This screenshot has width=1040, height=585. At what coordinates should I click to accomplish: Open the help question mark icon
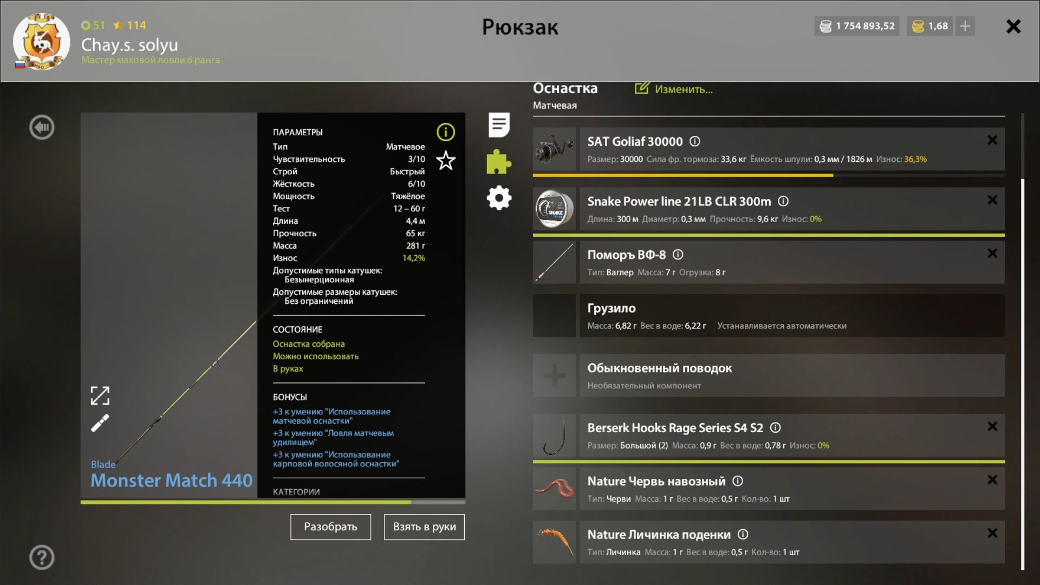coord(42,557)
